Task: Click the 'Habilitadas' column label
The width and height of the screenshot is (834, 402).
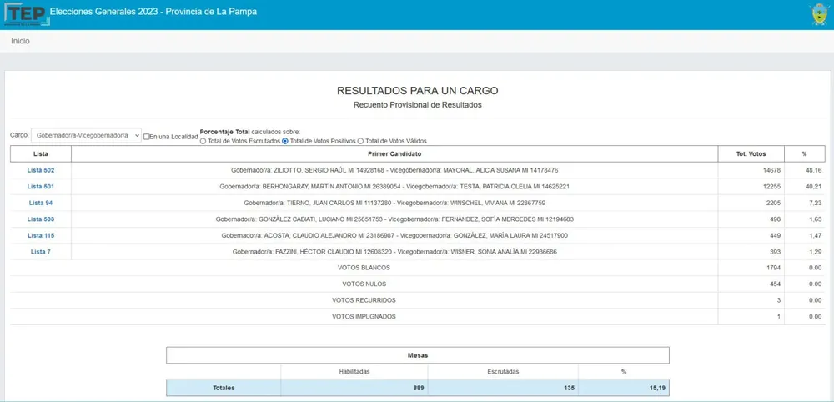Action: (x=354, y=372)
